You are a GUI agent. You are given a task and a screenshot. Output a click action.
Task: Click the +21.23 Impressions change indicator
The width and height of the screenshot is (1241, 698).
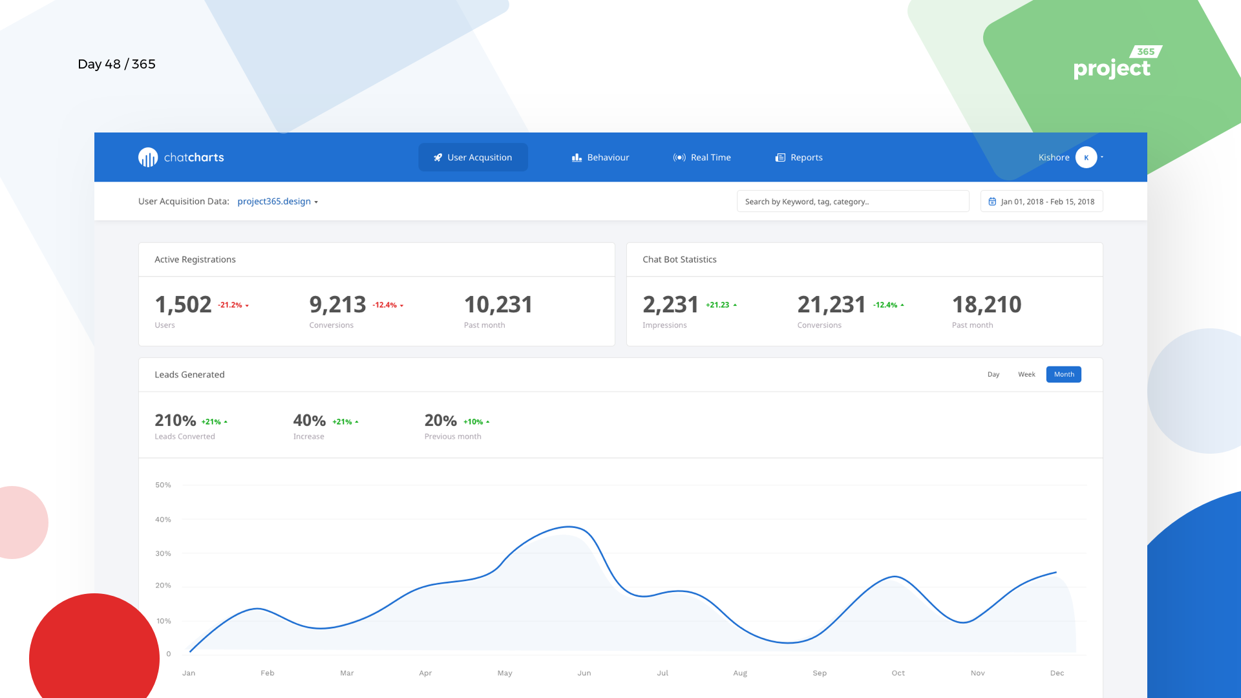pyautogui.click(x=721, y=305)
